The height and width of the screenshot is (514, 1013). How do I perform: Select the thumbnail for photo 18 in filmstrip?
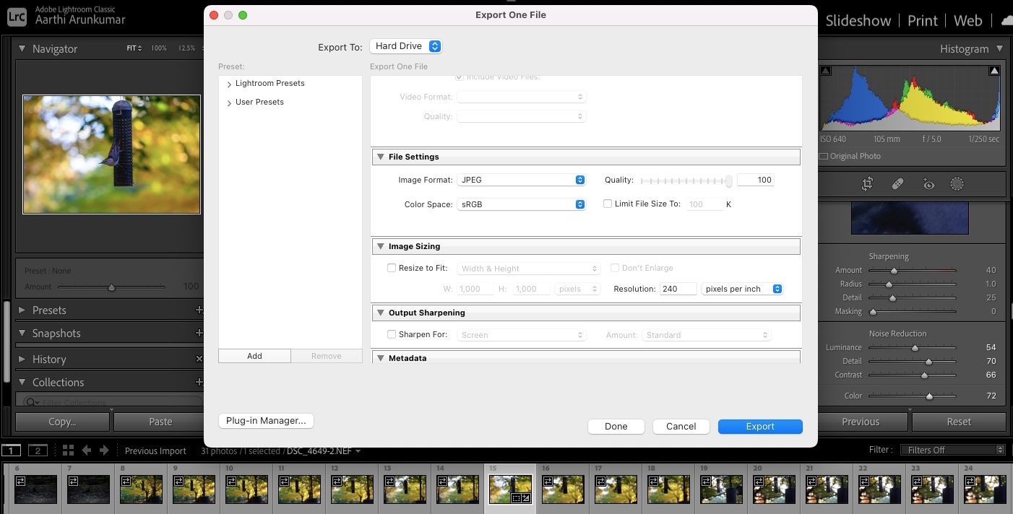click(x=668, y=487)
